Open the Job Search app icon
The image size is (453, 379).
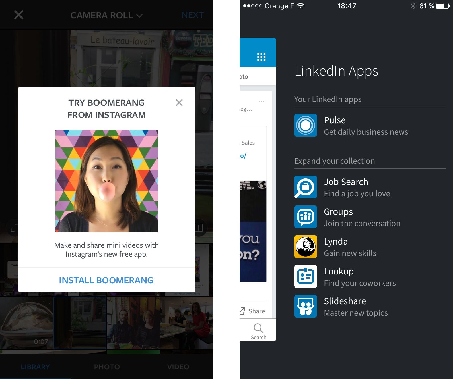(306, 187)
